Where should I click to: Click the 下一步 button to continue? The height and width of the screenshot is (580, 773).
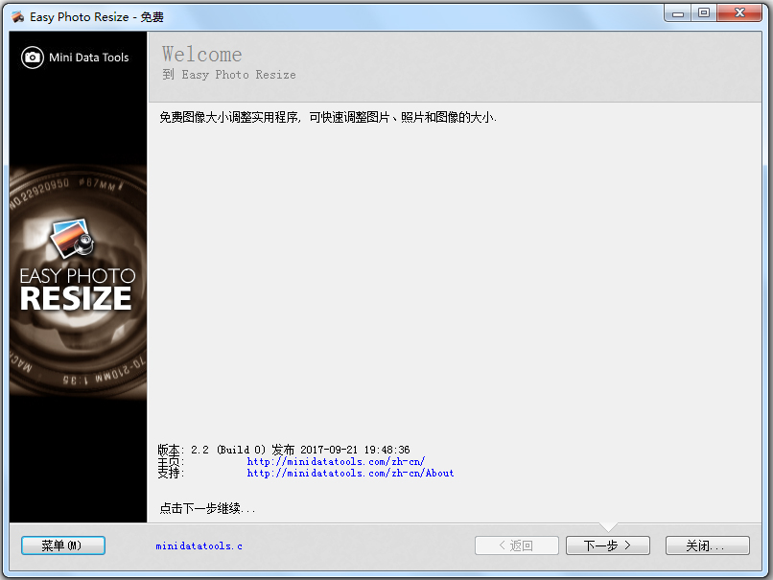click(608, 545)
